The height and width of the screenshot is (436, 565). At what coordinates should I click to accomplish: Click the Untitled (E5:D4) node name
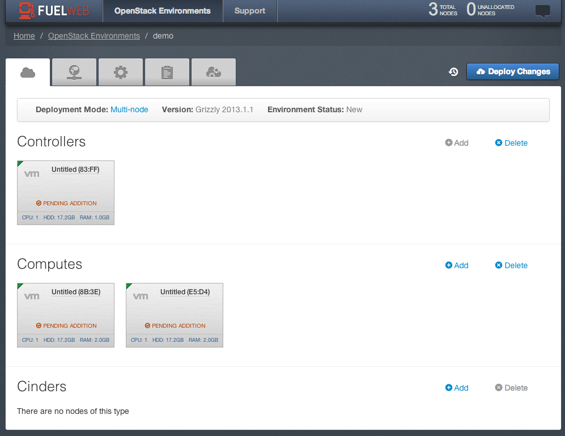[185, 292]
